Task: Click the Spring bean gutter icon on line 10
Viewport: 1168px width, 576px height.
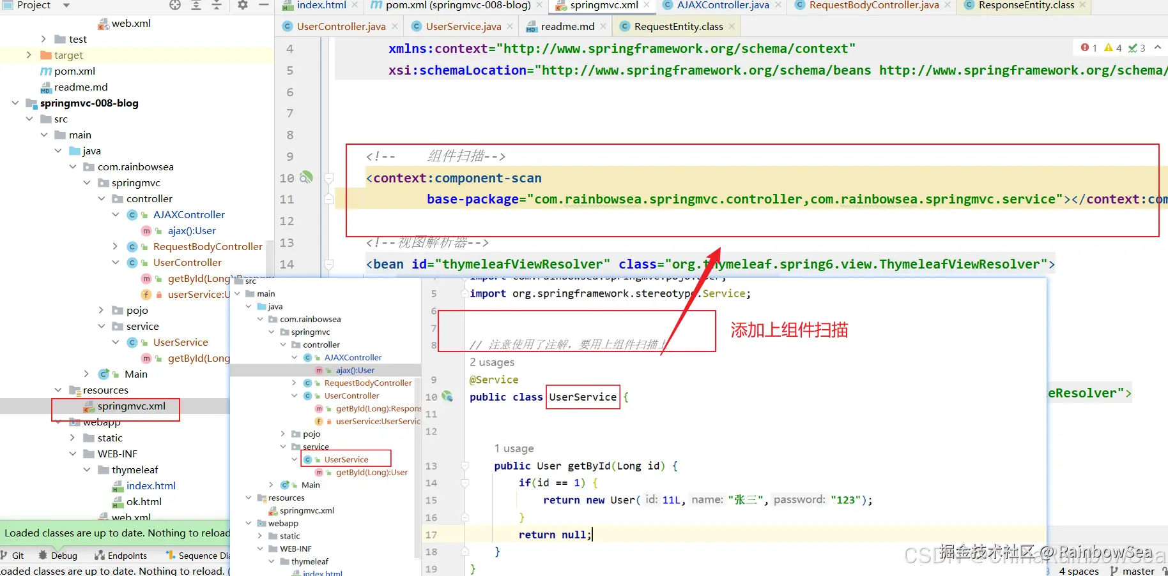Action: [307, 177]
